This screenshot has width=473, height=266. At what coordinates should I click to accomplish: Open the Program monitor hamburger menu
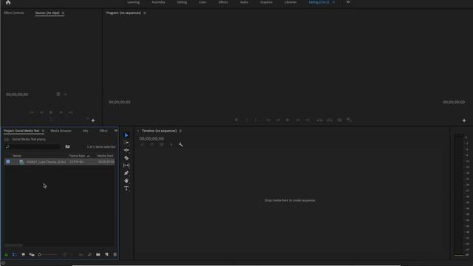[145, 13]
